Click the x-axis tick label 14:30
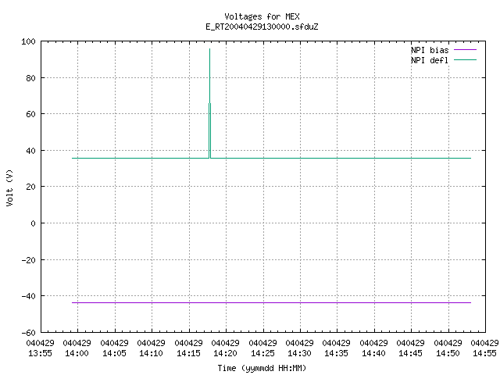This screenshot has height=375, width=500. (299, 353)
